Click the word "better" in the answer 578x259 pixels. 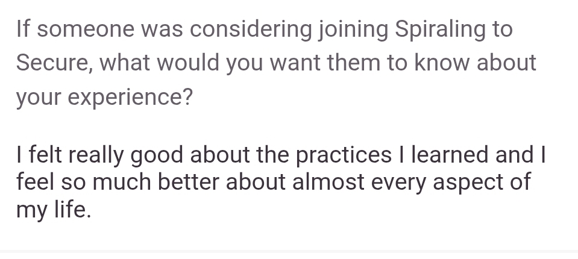click(204, 183)
